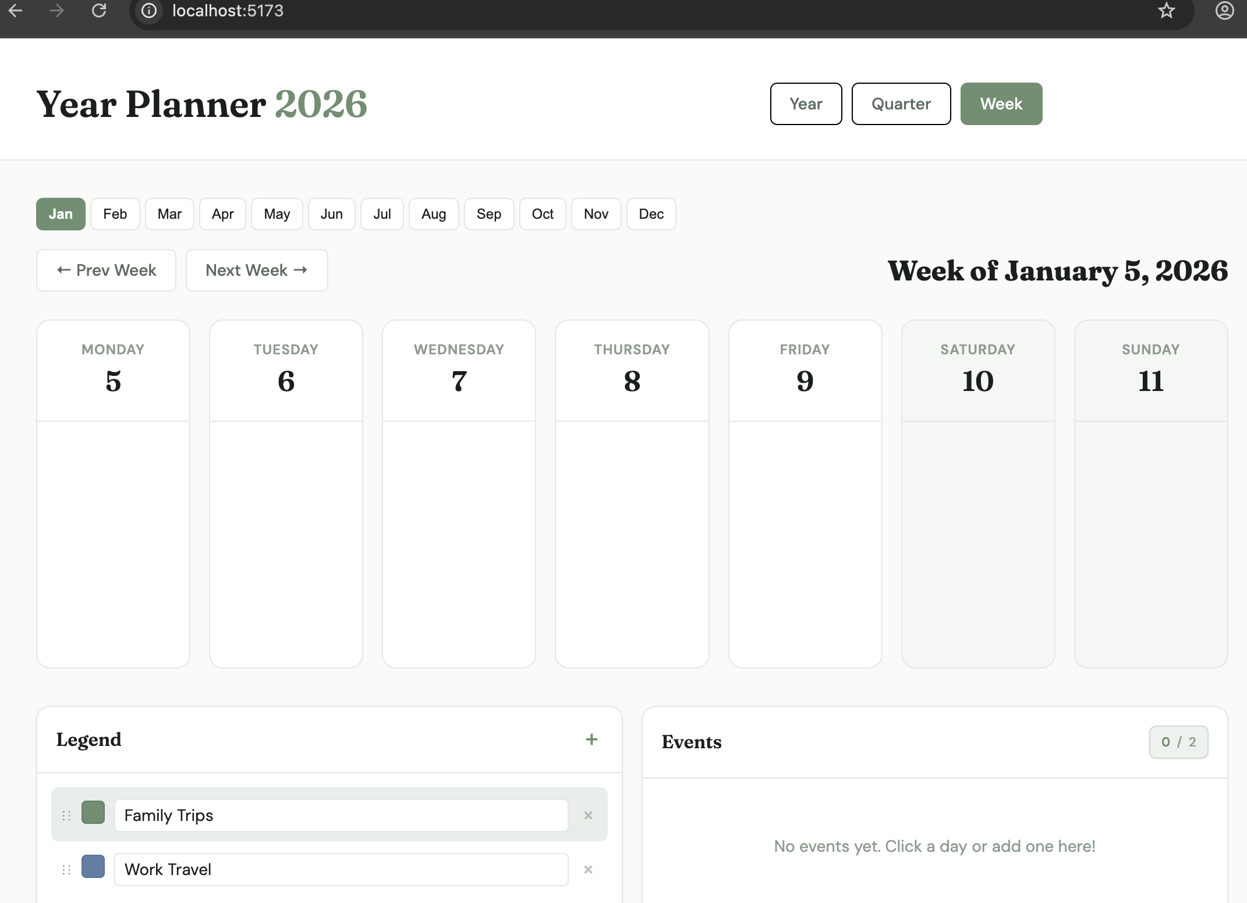Open Family Trips green color swatch
This screenshot has height=903, width=1247.
point(93,812)
